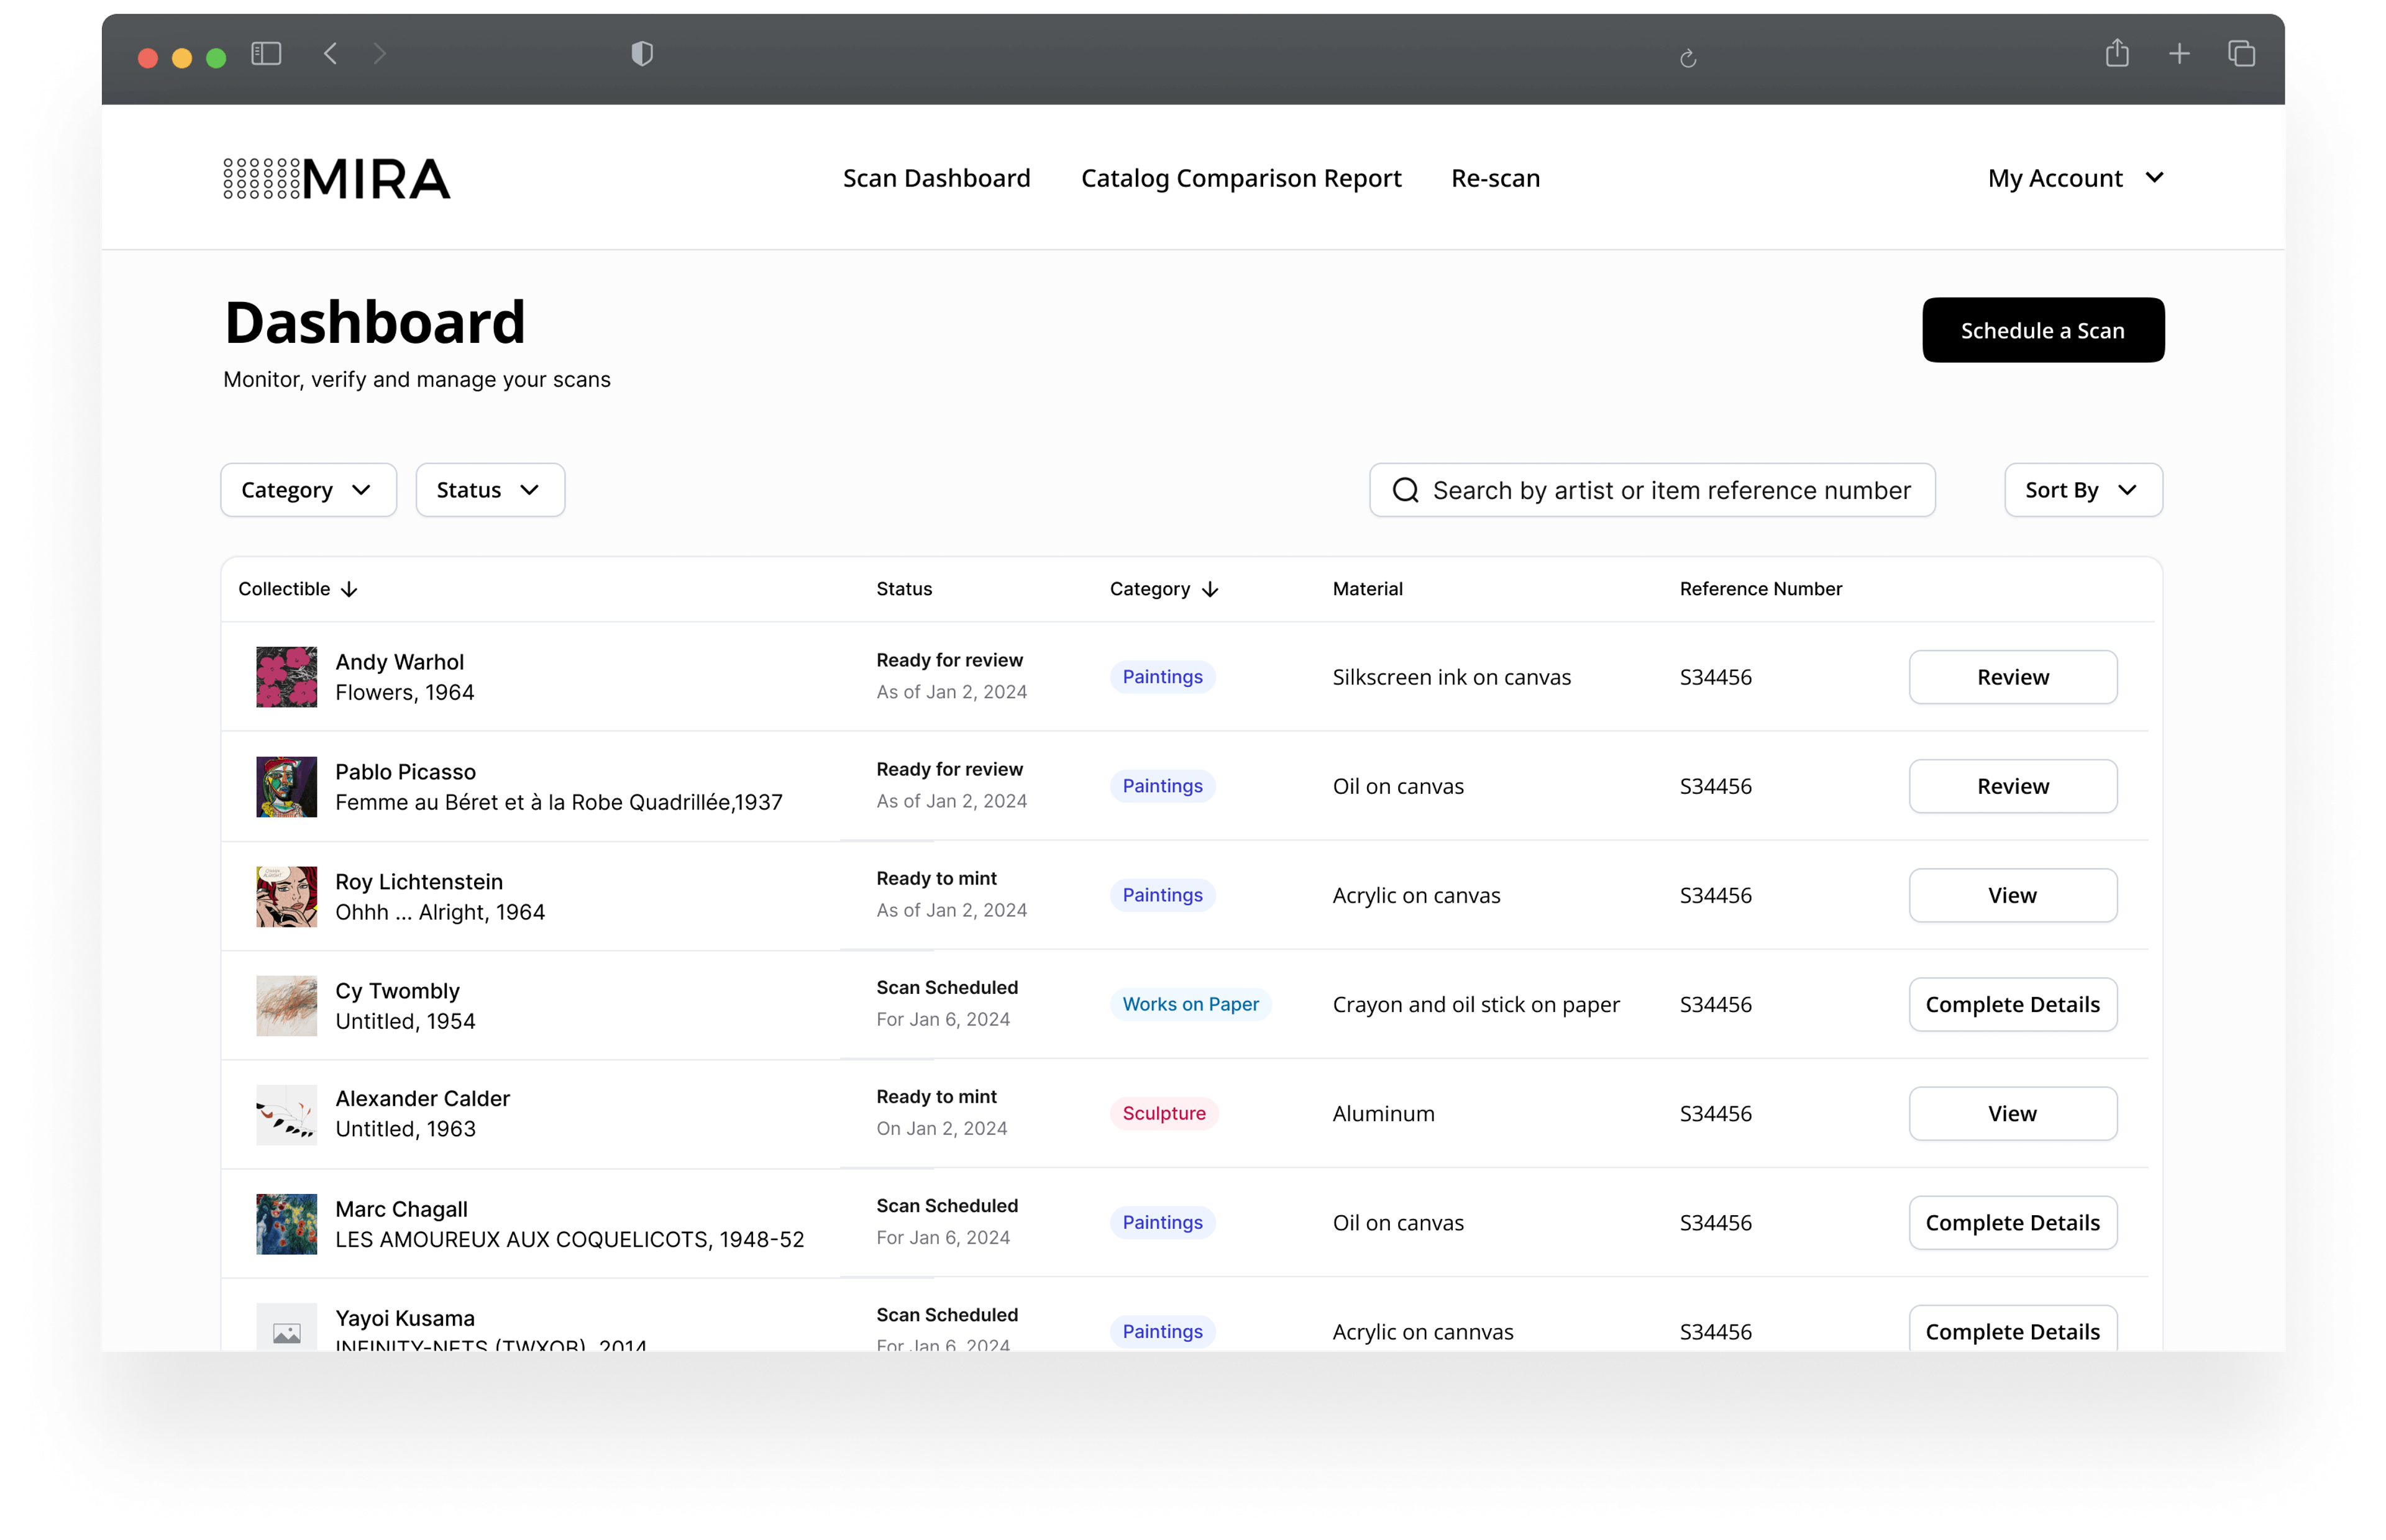2386x1540 pixels.
Task: Go back with the browser back arrow
Action: pos(331,54)
